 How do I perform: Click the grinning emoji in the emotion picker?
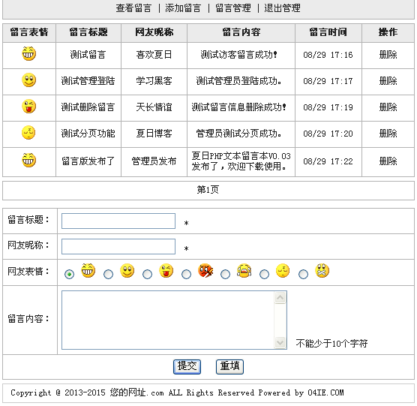tap(88, 271)
